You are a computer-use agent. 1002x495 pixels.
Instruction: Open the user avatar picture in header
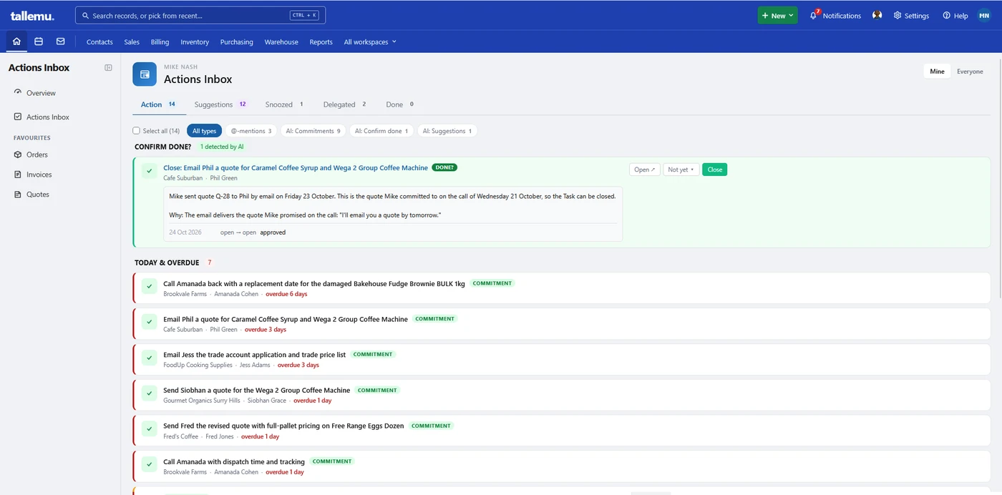877,15
